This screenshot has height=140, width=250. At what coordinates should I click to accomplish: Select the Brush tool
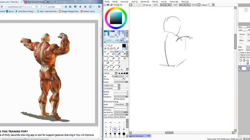118,53
